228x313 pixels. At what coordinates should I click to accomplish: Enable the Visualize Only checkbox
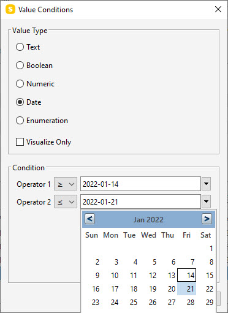(44, 142)
